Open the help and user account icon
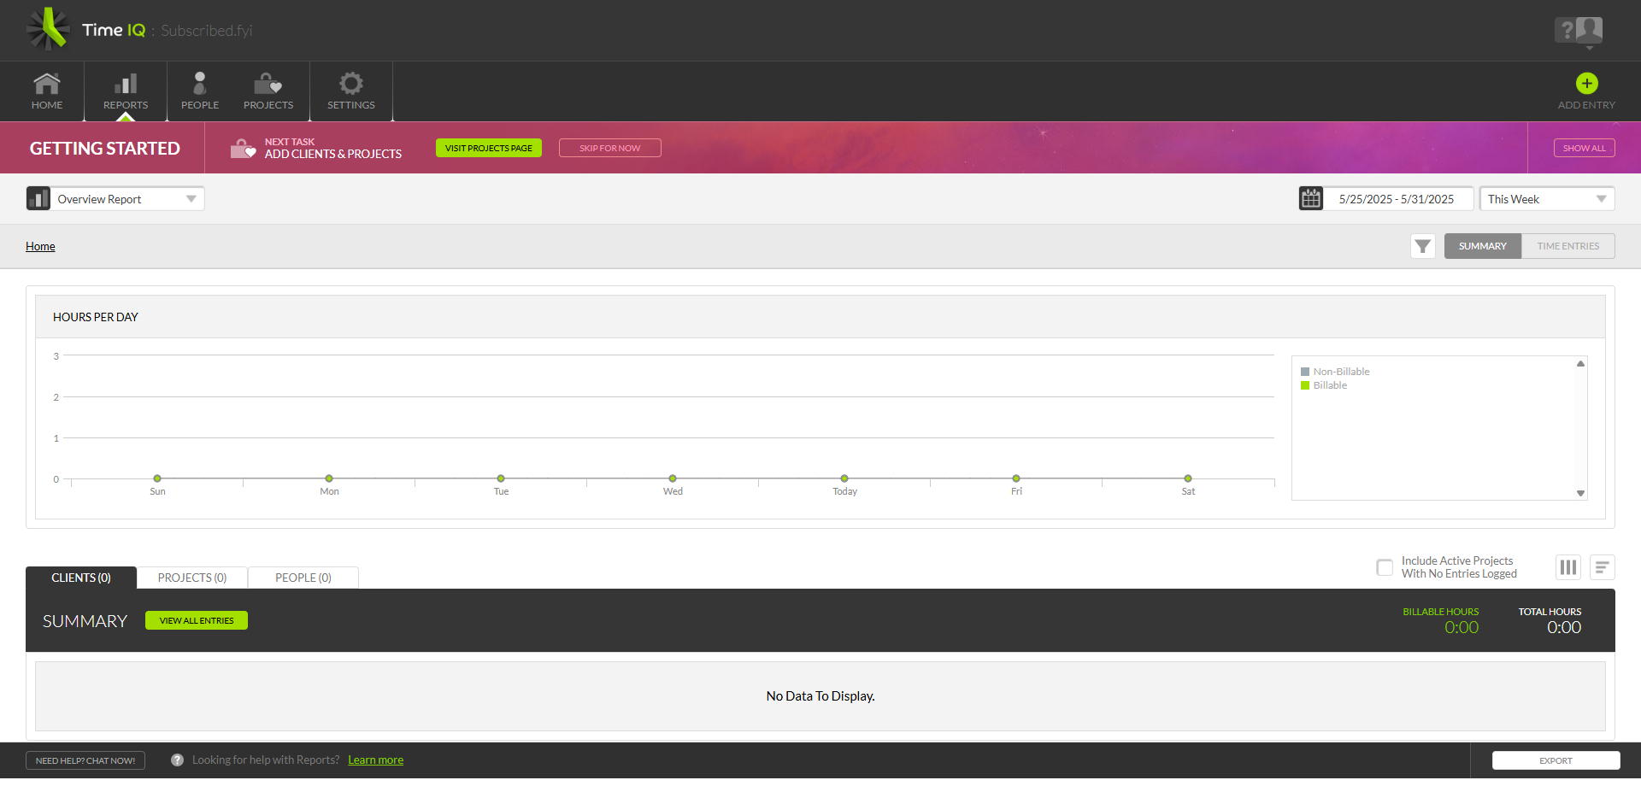Image resolution: width=1641 pixels, height=792 pixels. click(1578, 31)
